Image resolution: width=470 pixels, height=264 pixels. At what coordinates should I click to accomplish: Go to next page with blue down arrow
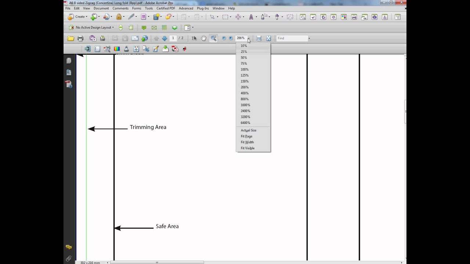164,38
